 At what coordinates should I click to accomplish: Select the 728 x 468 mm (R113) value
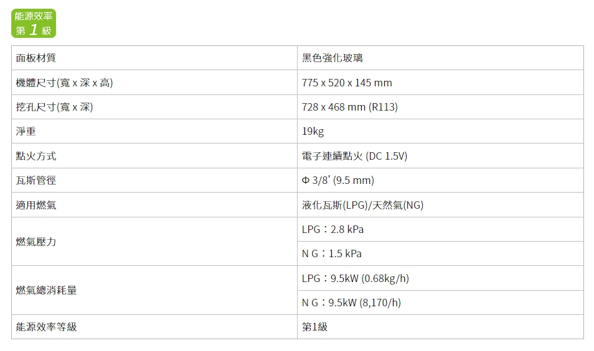click(349, 107)
